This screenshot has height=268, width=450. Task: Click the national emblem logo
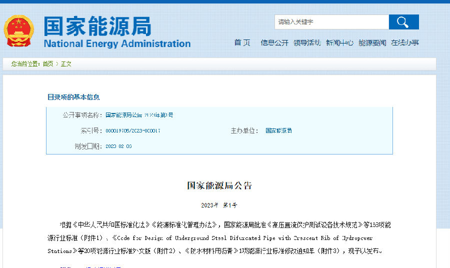(x=18, y=31)
